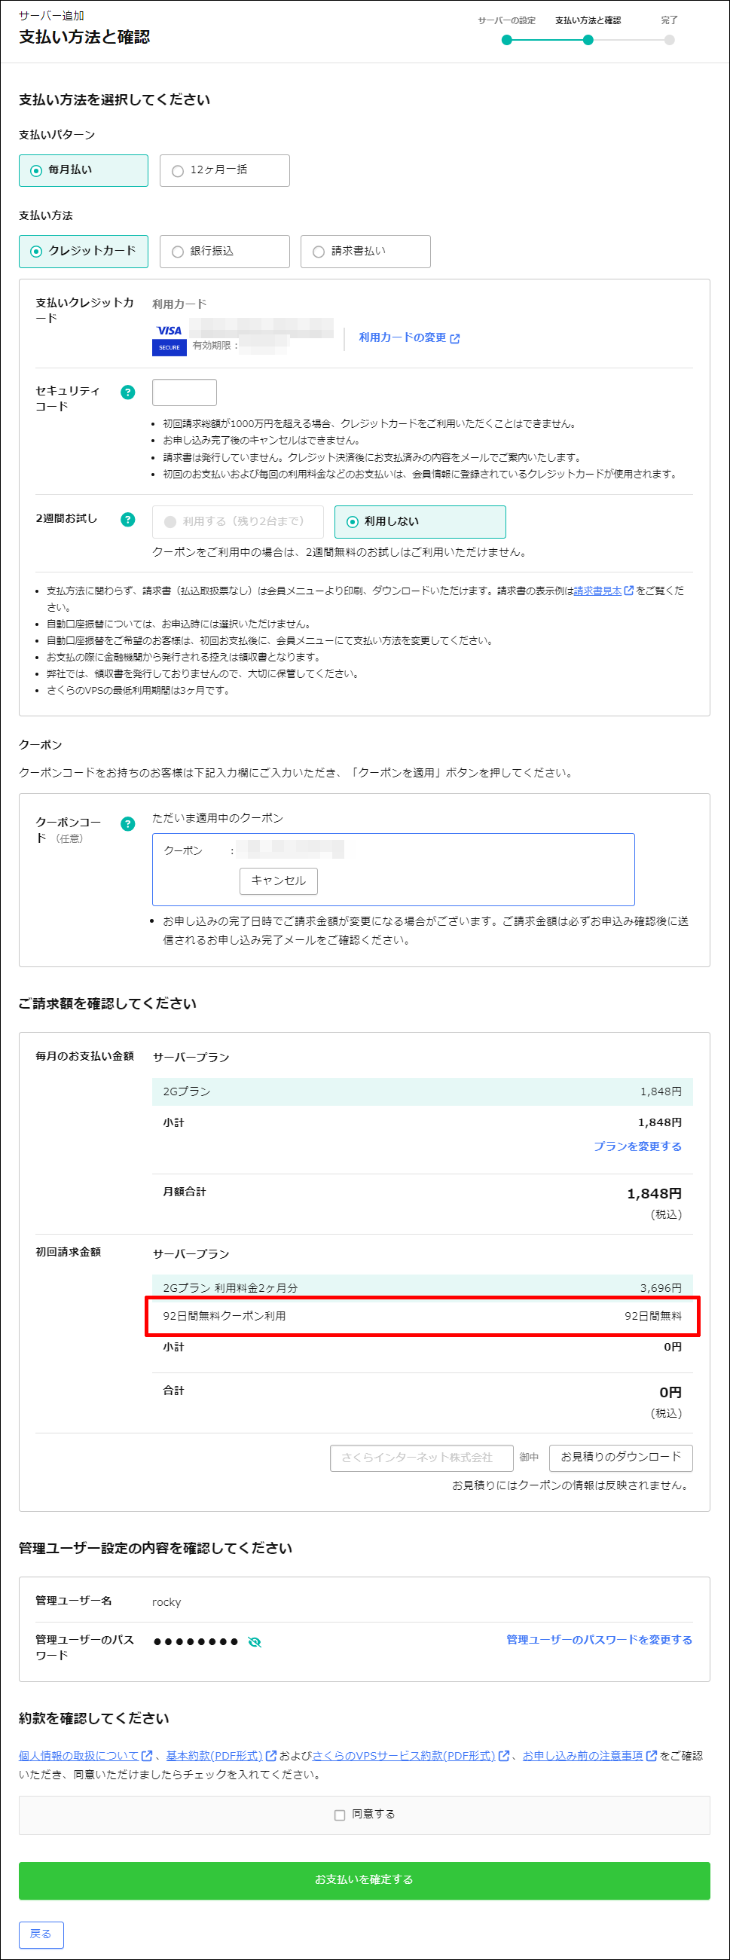Open 利用カードの変更 link
Image resolution: width=730 pixels, height=1960 pixels.
pos(409,337)
